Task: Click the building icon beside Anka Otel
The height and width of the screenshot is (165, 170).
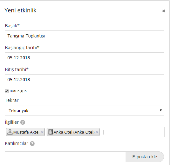Action: pos(50,132)
